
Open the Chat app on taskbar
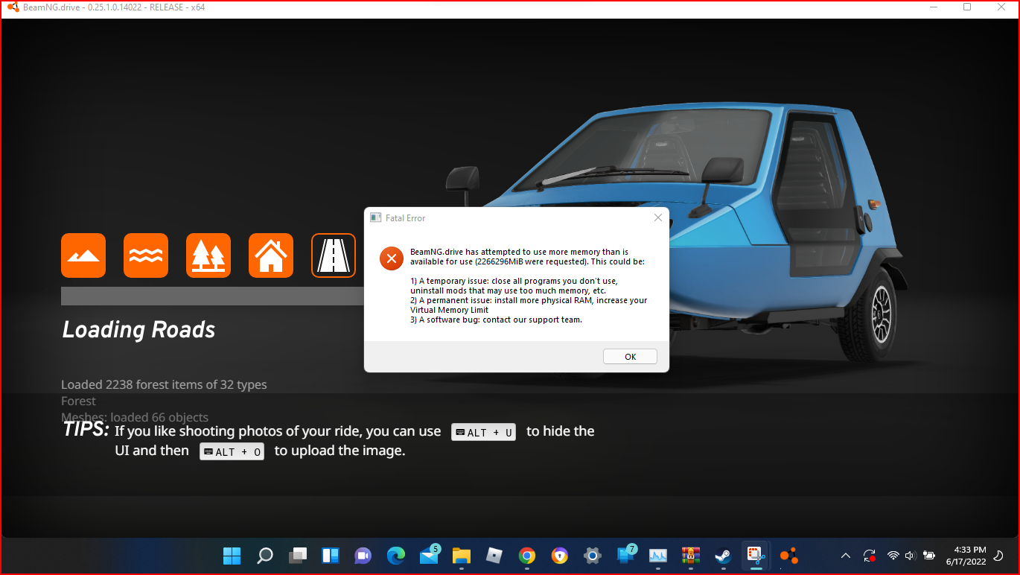coord(363,556)
